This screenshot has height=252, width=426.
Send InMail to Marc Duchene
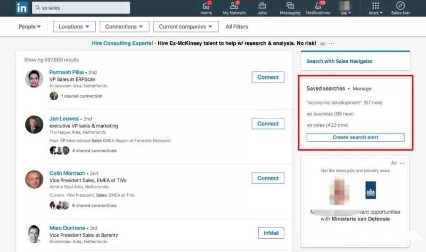tap(271, 233)
